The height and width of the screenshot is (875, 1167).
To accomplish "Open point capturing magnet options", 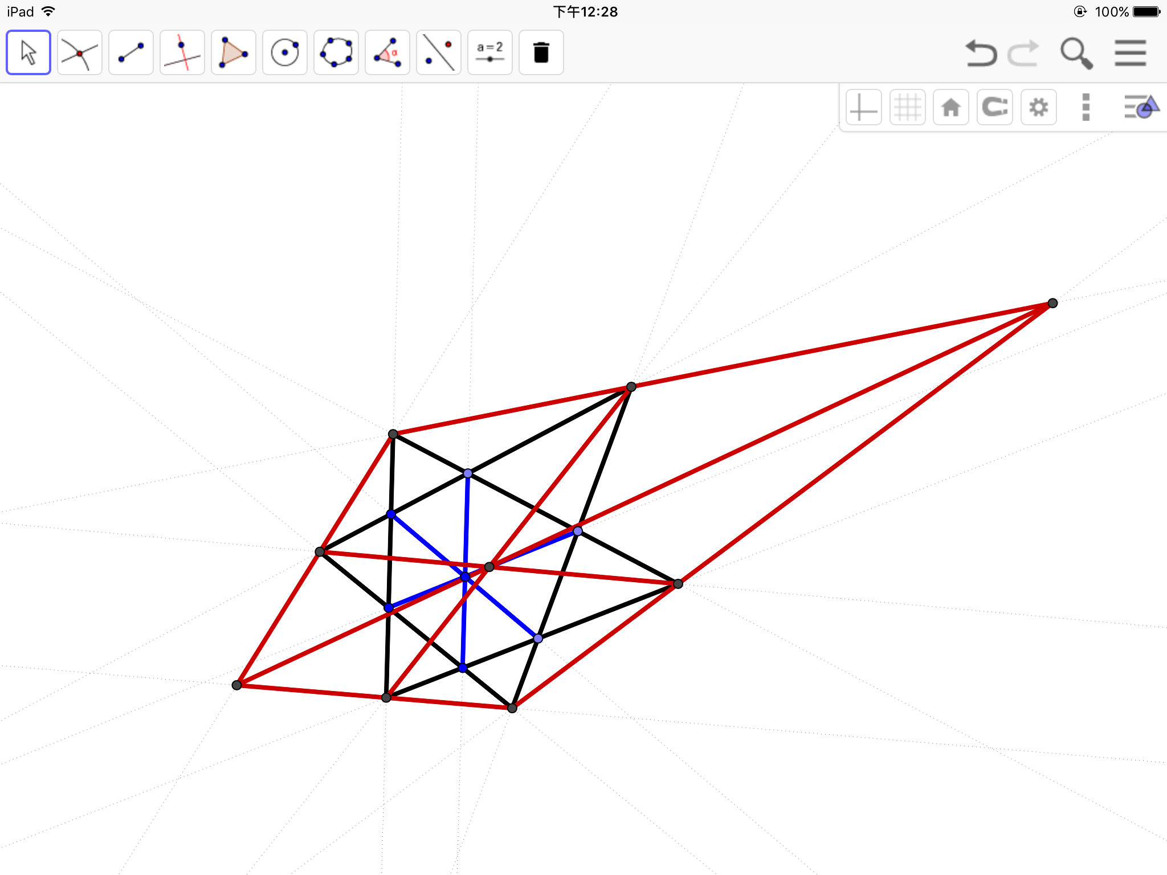I will (x=995, y=107).
